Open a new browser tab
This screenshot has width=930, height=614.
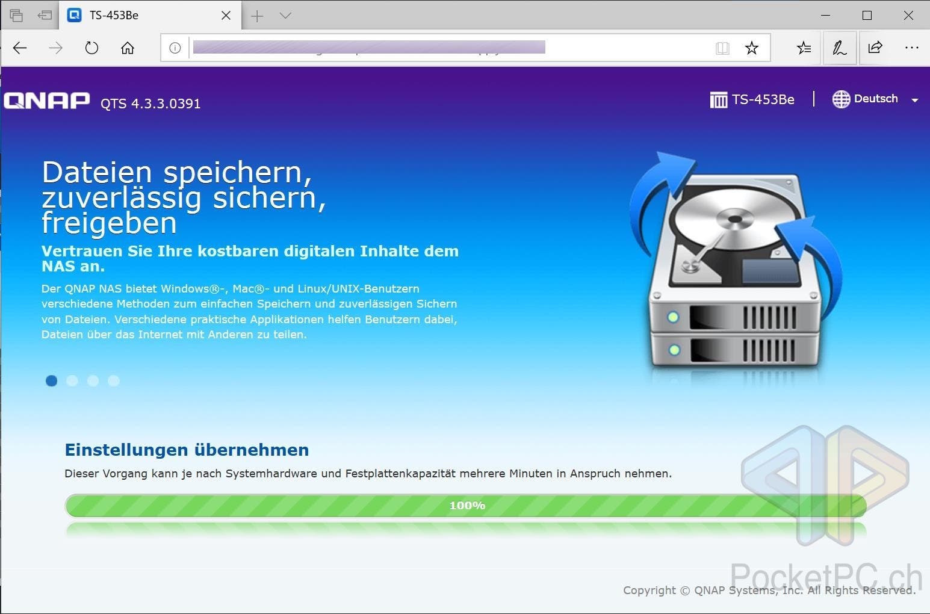click(x=257, y=16)
